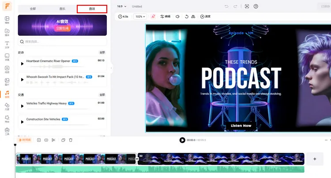
Task: Collapse the side panel with arrow handle
Action: [111, 68]
